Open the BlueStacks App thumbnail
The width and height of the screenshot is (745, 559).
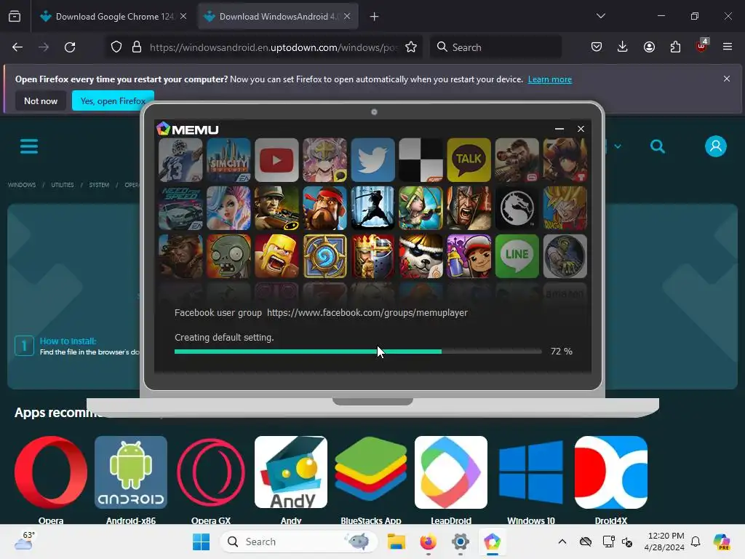371,472
